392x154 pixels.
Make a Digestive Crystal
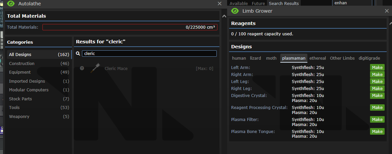[x=377, y=95]
